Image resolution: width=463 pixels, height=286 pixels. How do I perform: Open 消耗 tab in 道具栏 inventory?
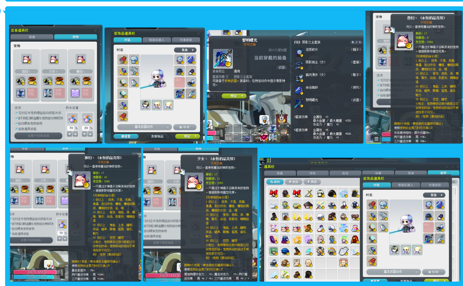click(x=313, y=173)
